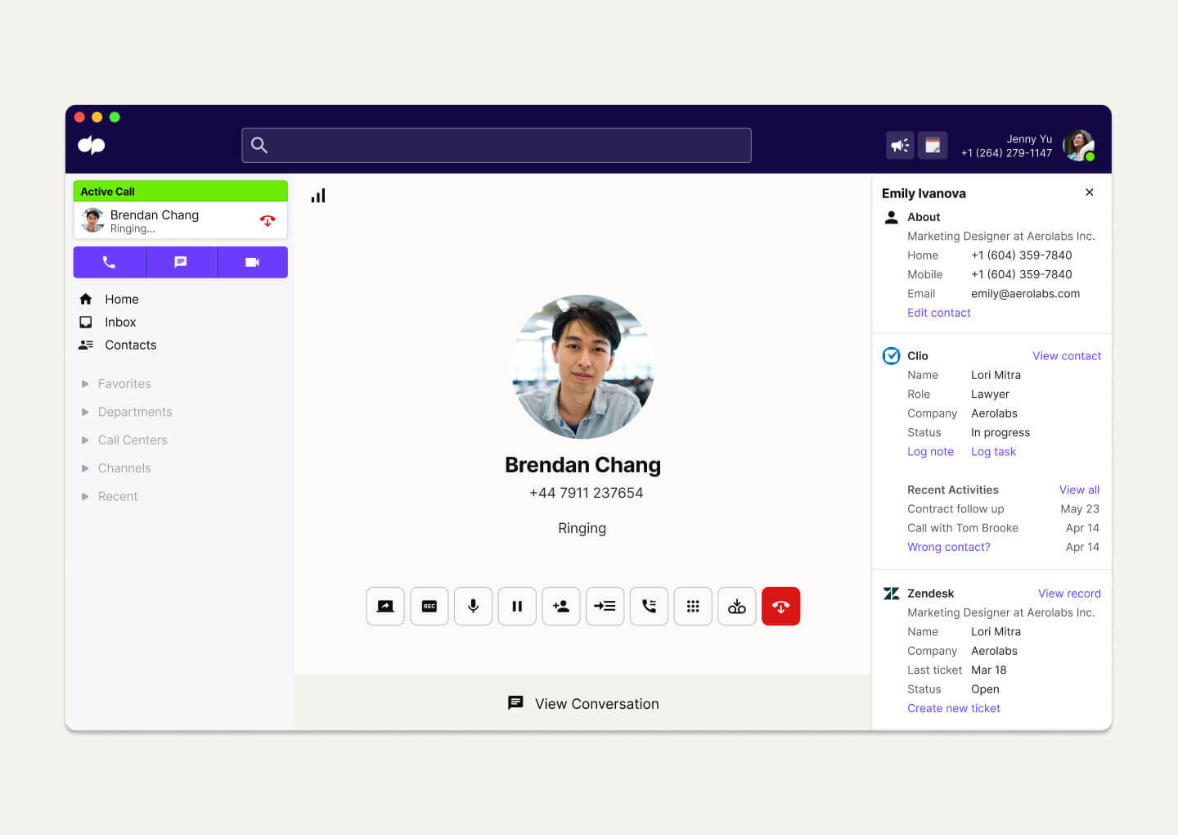The width and height of the screenshot is (1178, 835).
Task: Put the call on hold
Action: [x=517, y=606]
